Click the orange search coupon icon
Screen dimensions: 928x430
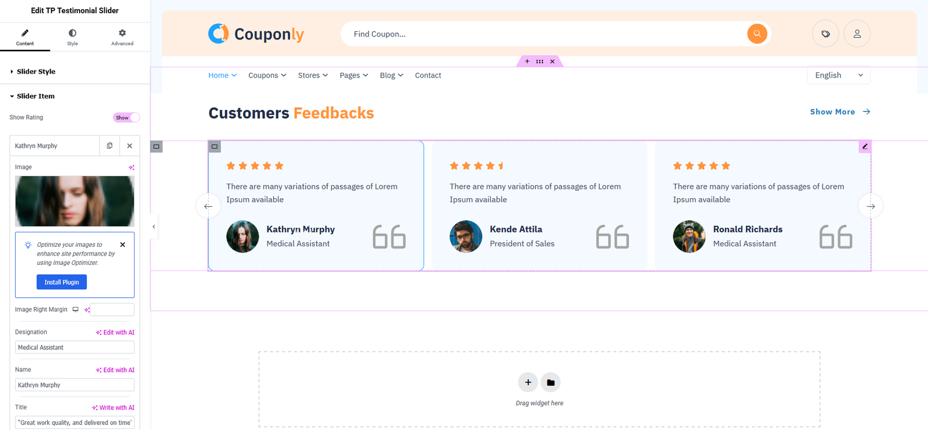[757, 34]
